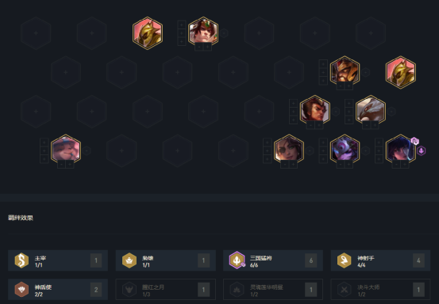Click the pink chosen badge on dark-haired champion
439x304 pixels.
[x=414, y=141]
